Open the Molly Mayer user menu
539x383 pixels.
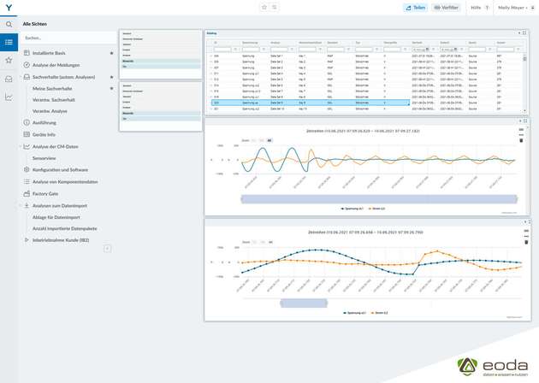point(516,8)
